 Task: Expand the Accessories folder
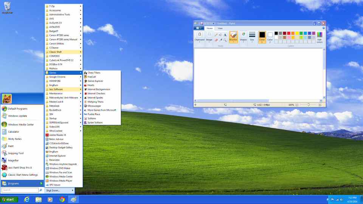64,11
